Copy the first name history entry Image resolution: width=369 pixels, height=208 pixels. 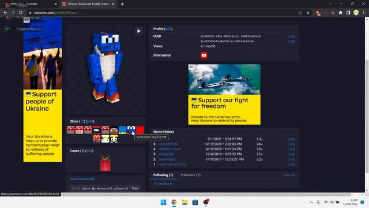click(x=291, y=164)
